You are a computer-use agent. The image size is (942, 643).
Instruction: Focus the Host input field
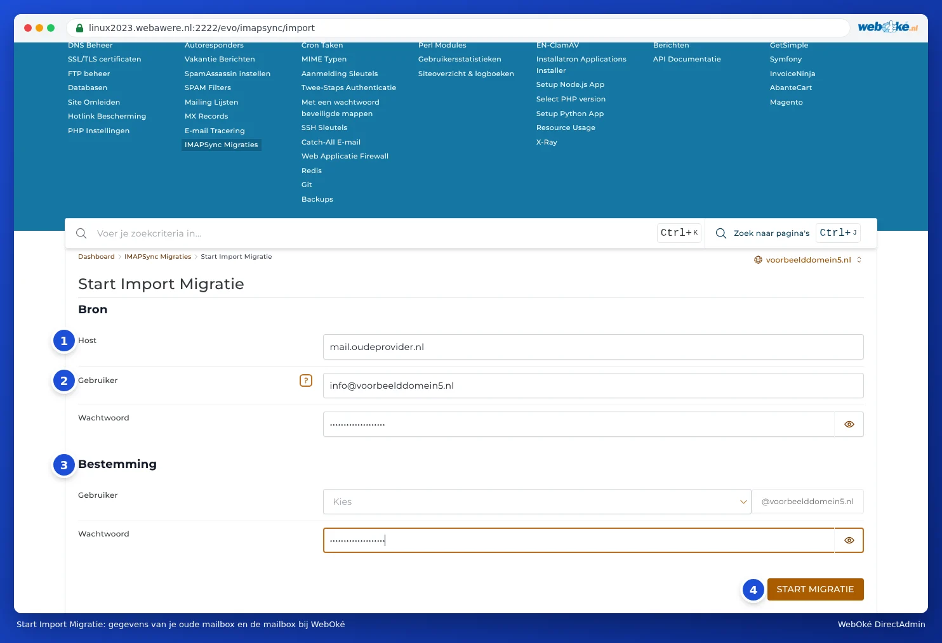pyautogui.click(x=593, y=347)
